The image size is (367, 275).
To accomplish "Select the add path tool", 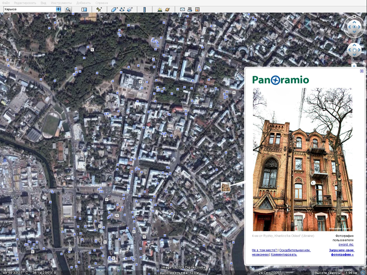I will tap(122, 9).
